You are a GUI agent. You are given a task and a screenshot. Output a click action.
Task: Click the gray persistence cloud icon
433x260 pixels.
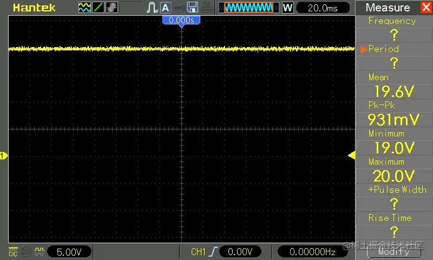(x=111, y=8)
